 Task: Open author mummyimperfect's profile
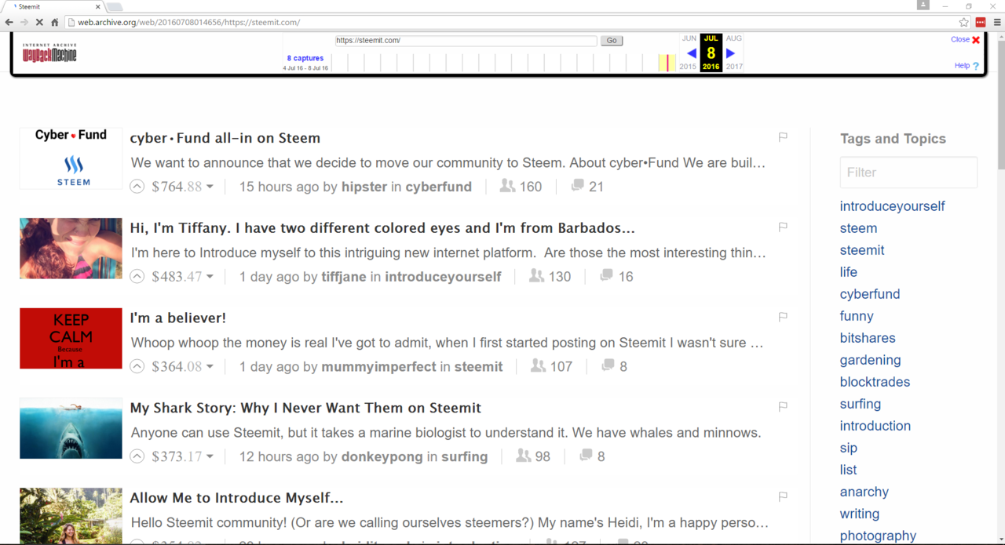click(x=378, y=366)
